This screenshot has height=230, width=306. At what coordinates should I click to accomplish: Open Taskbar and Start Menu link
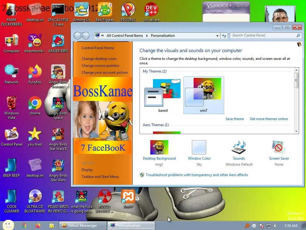click(100, 177)
